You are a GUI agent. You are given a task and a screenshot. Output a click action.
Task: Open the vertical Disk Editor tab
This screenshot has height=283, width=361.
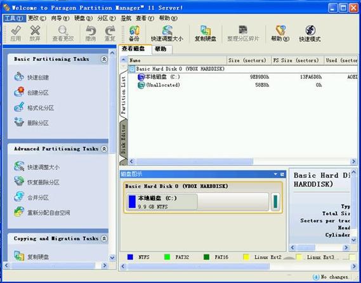pos(124,139)
